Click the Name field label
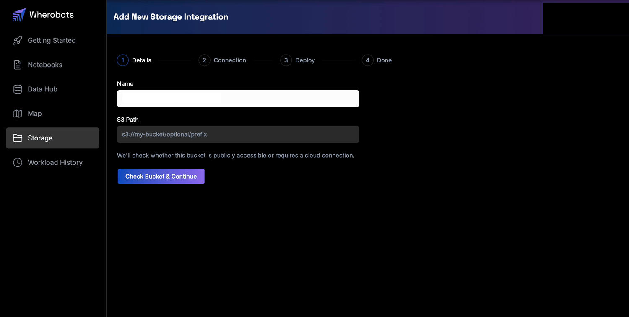Viewport: 629px width, 317px height. coord(125,84)
